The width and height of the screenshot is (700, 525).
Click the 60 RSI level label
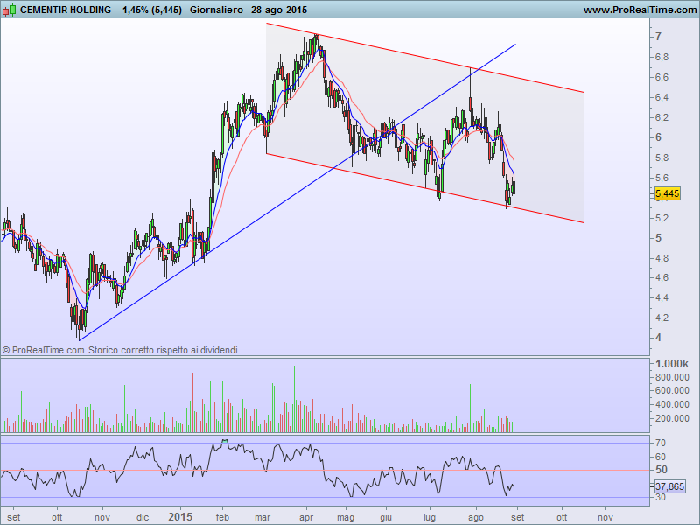point(661,457)
